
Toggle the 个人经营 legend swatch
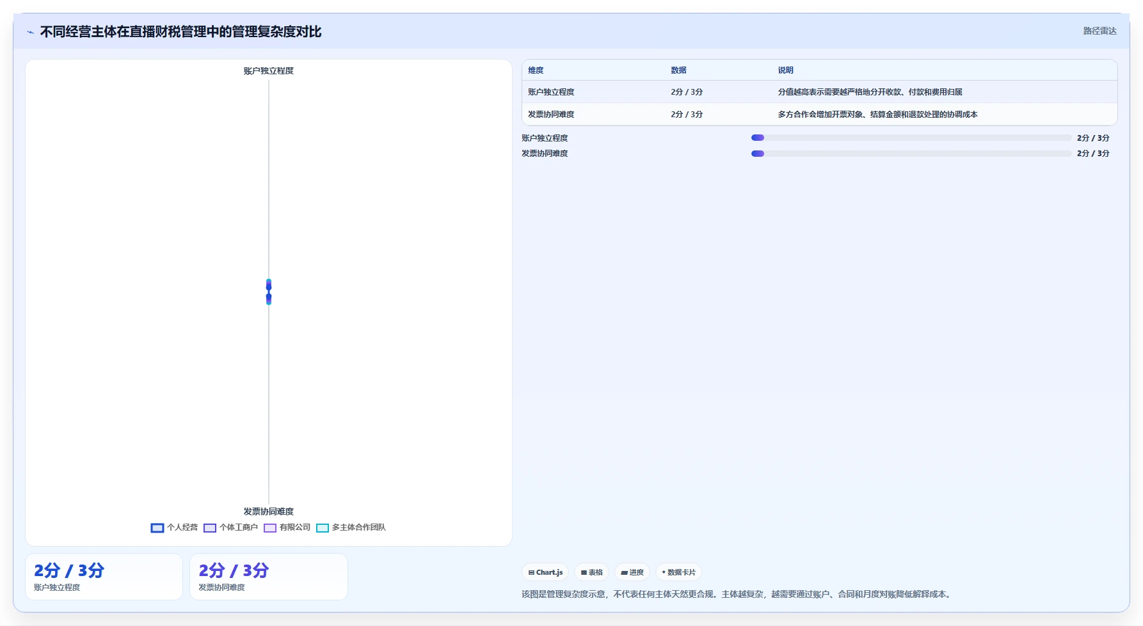pyautogui.click(x=157, y=528)
